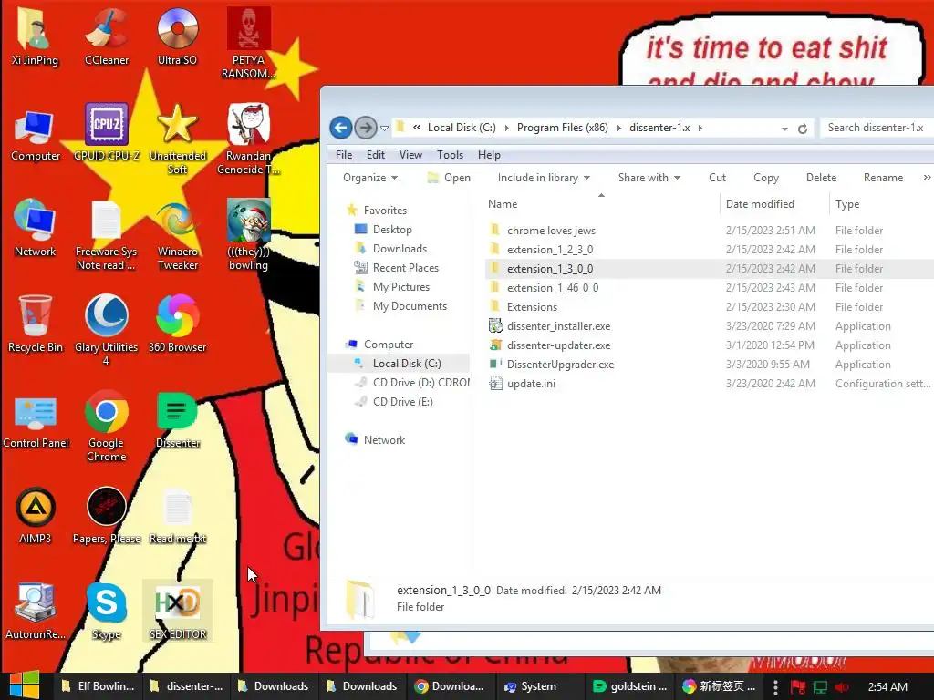The width and height of the screenshot is (934, 700).
Task: Expand breadcrumb arrow after dissenter-1.x
Action: pos(700,128)
